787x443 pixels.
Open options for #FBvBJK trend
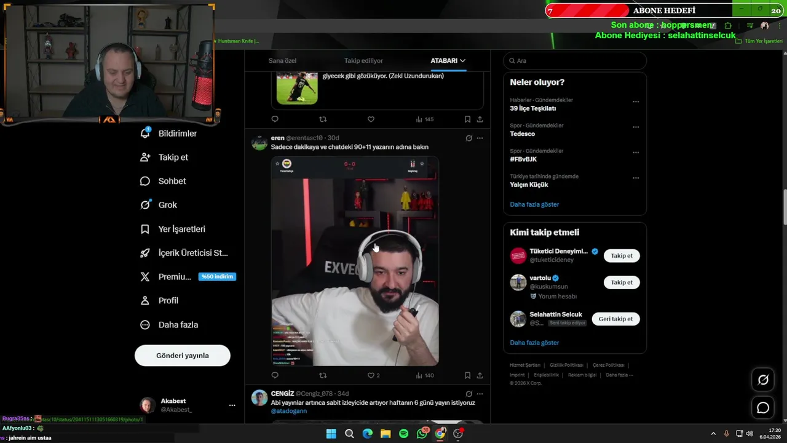636,152
